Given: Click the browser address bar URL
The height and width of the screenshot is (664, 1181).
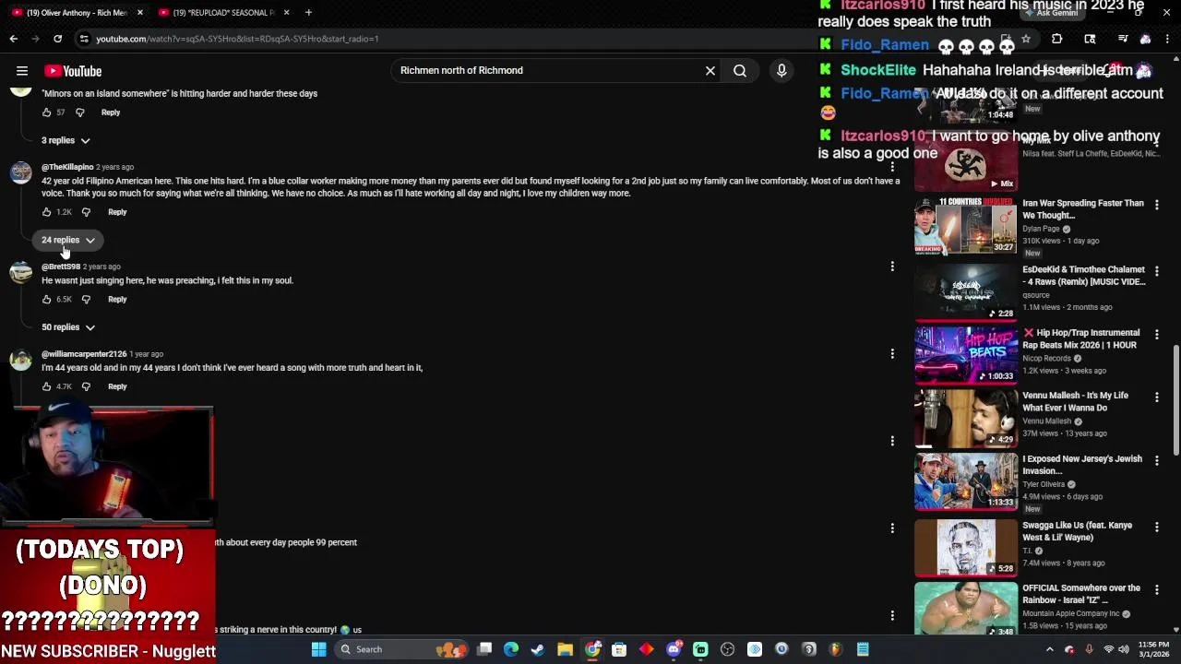Looking at the screenshot, I should coord(237,39).
